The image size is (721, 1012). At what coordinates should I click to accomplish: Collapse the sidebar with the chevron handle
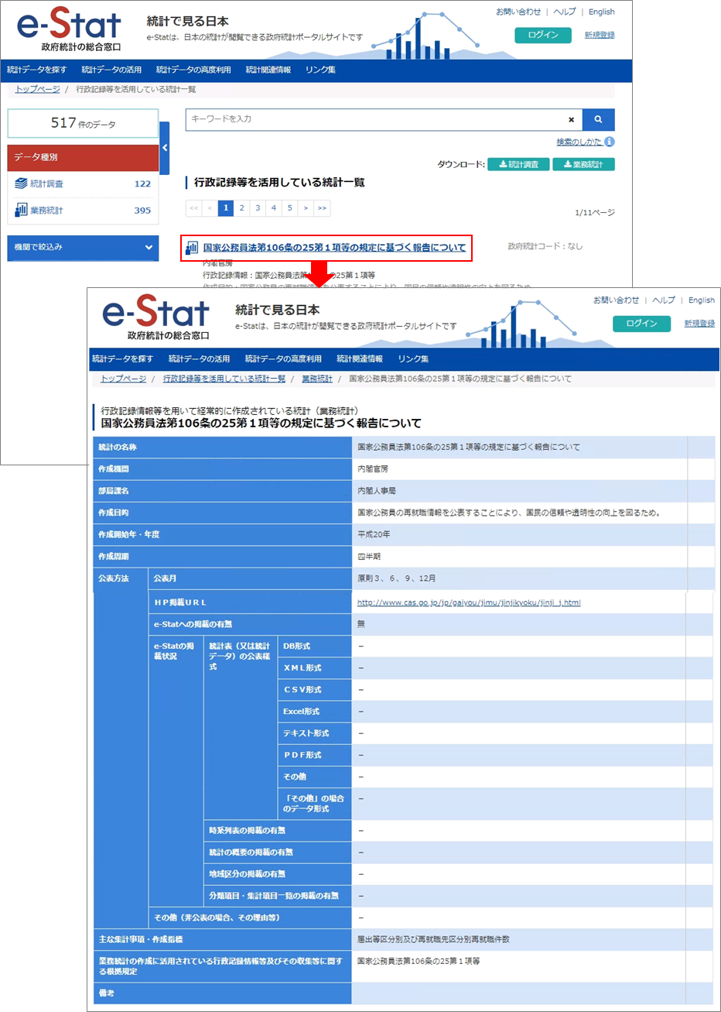pyautogui.click(x=164, y=147)
